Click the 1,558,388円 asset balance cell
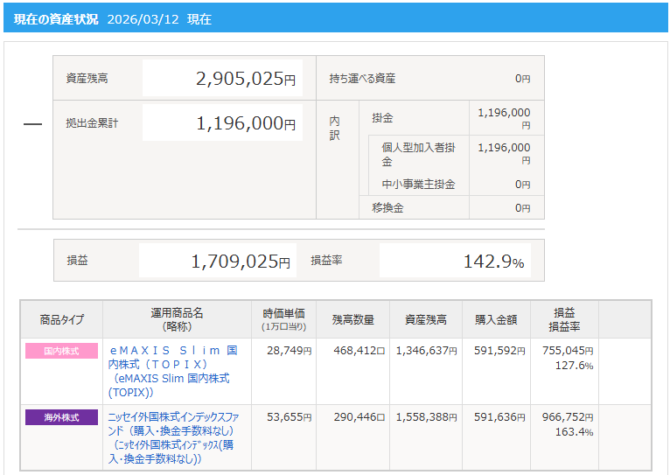The width and height of the screenshot is (670, 475). click(x=427, y=418)
